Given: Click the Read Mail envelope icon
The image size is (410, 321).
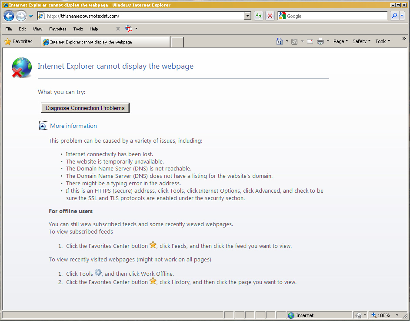Looking at the screenshot, I should tap(310, 41).
